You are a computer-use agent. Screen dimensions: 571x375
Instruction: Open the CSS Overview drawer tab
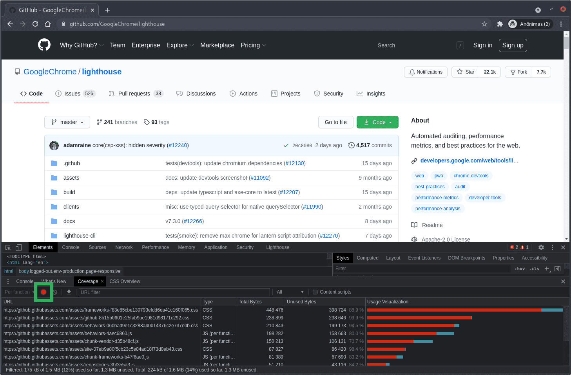125,281
